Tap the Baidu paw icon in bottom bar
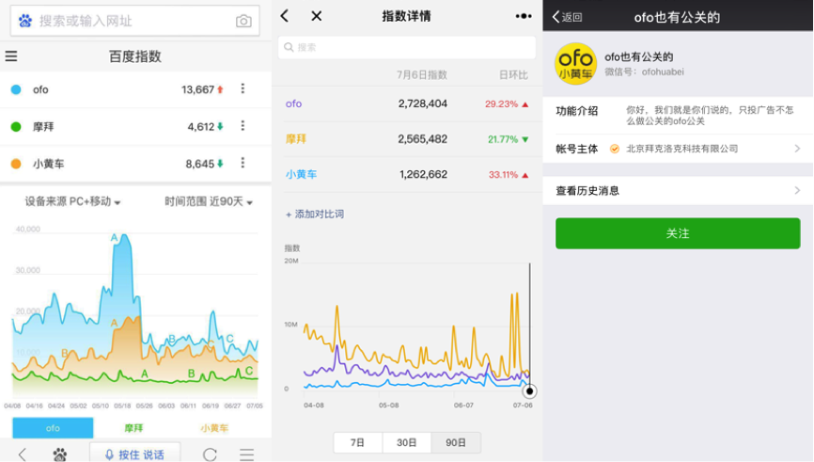Image resolution: width=814 pixels, height=462 pixels. point(60,454)
